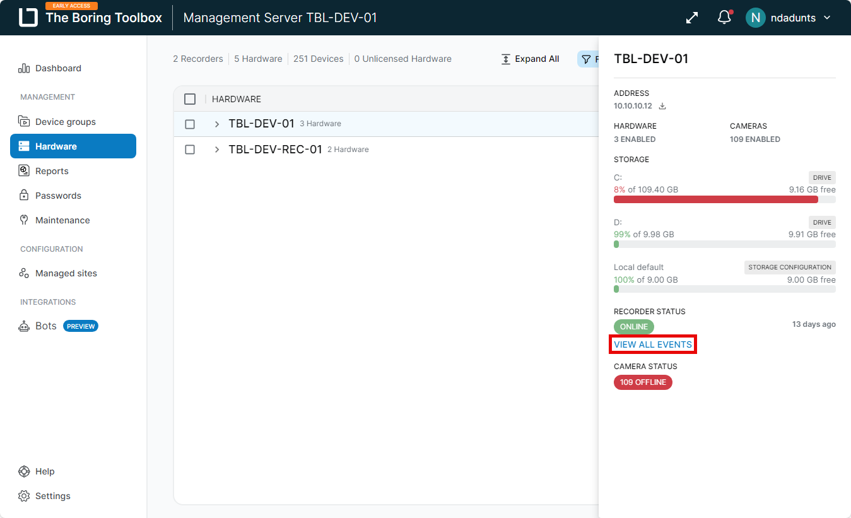Open Bots from the robot icon

coord(24,326)
